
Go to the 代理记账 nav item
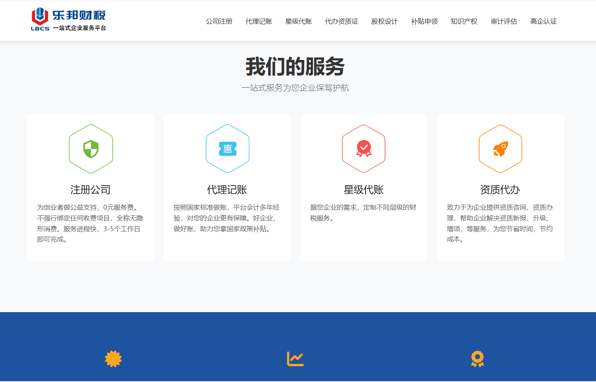tap(259, 21)
